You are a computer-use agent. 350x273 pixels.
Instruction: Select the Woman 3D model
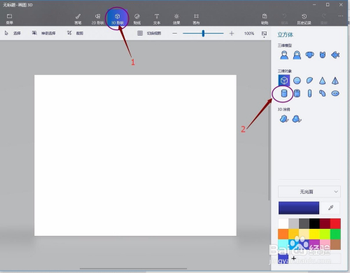297,55
